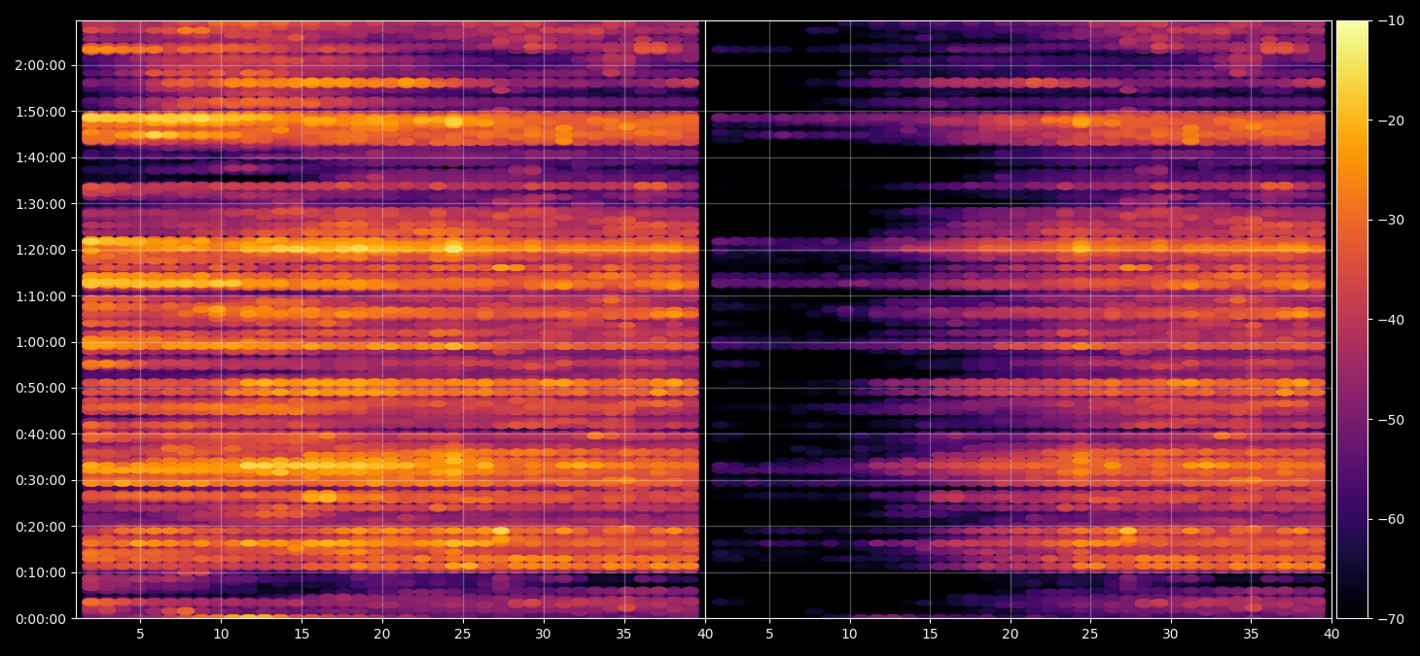Click the 0:50:00 y-axis time label
The image size is (1420, 656).
[x=41, y=388]
